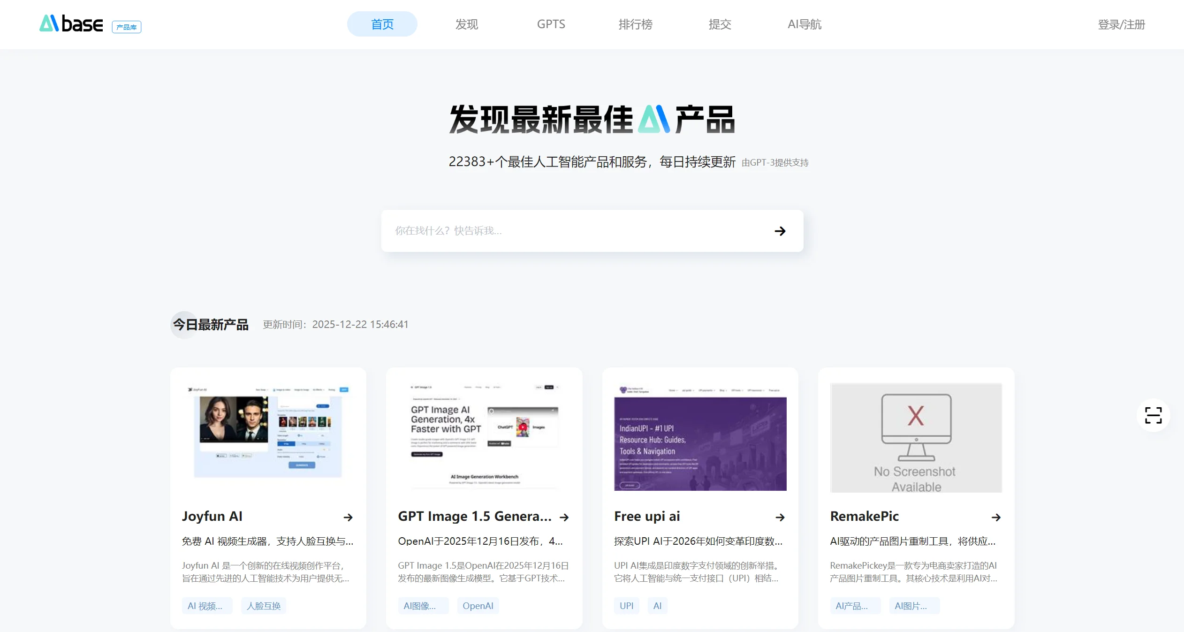Click the AIbase logo icon
The width and height of the screenshot is (1184, 632).
[49, 23]
